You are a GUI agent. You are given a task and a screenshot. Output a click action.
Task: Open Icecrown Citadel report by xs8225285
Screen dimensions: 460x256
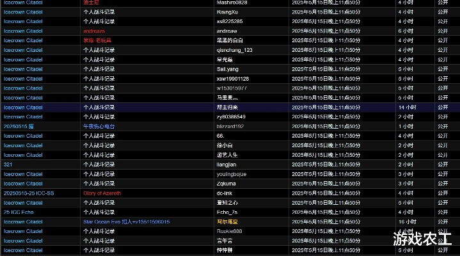(23, 21)
